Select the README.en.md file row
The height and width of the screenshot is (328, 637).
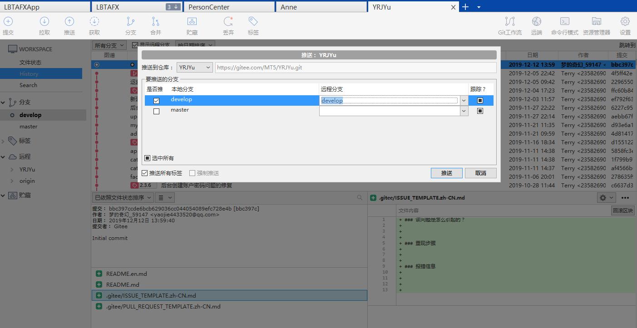tap(229, 274)
